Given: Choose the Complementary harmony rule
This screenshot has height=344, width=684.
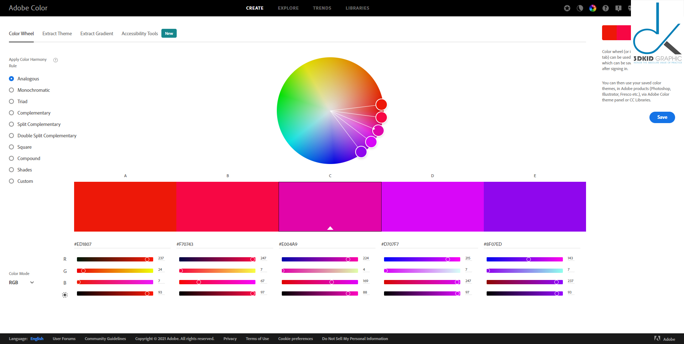Looking at the screenshot, I should click(11, 113).
